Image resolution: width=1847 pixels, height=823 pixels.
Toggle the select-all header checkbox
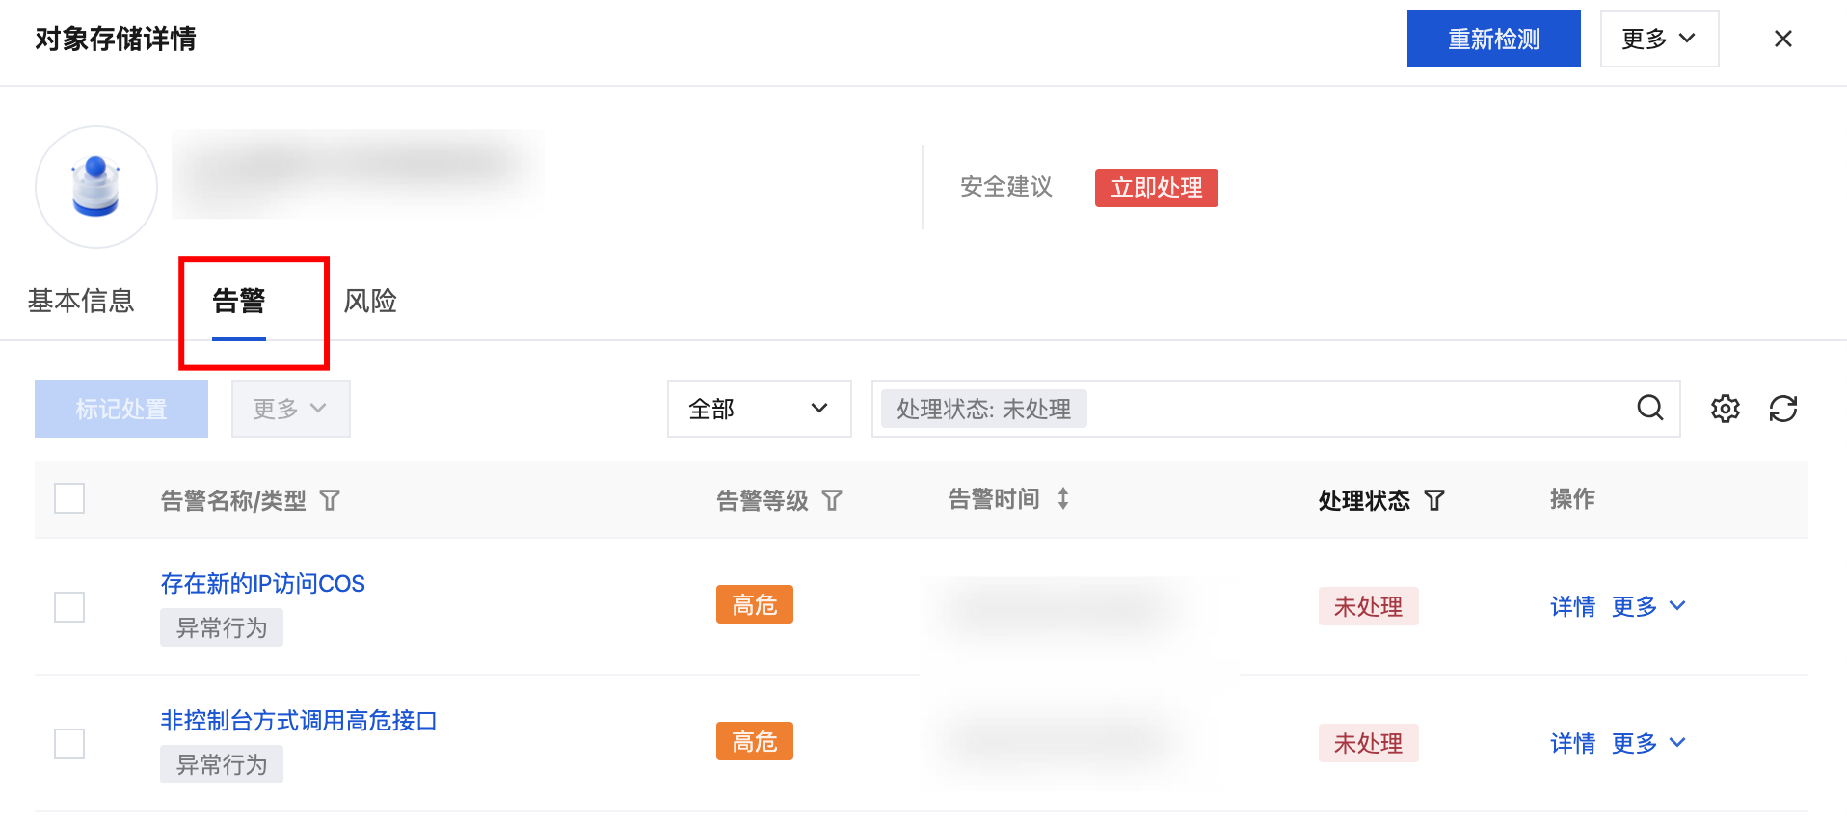click(69, 499)
